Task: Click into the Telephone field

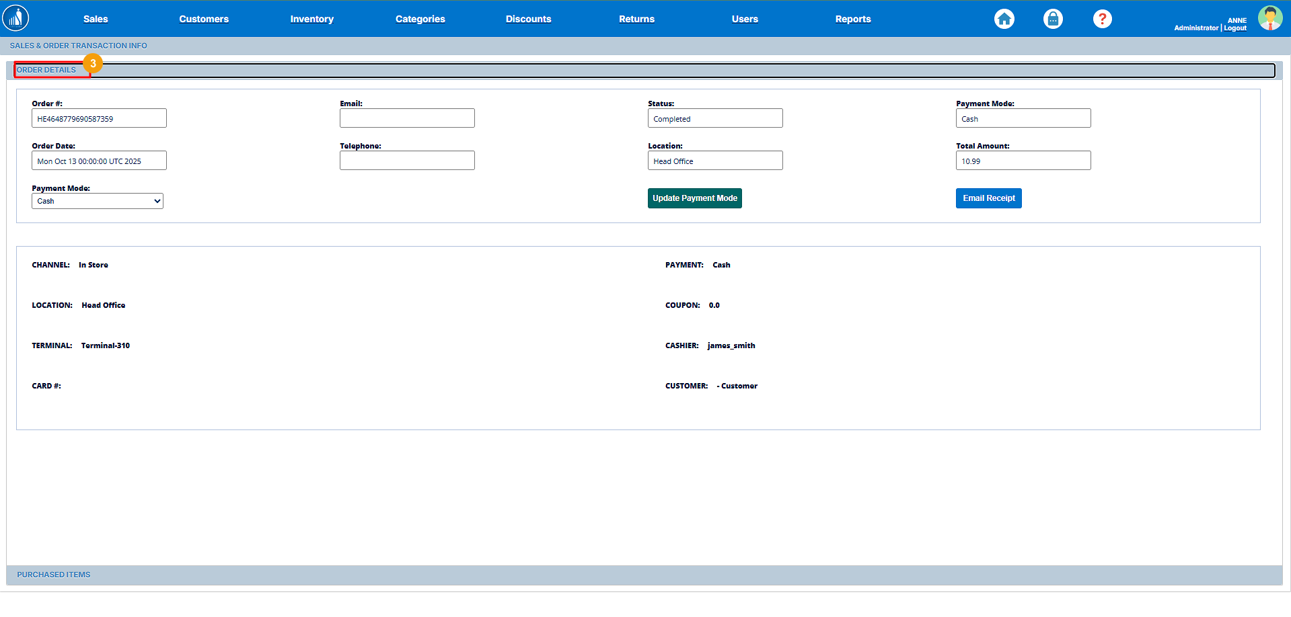Action: (407, 161)
